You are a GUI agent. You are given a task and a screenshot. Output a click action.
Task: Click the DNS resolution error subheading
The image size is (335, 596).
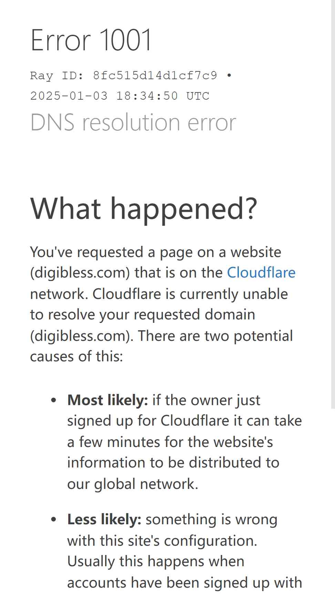(x=133, y=122)
